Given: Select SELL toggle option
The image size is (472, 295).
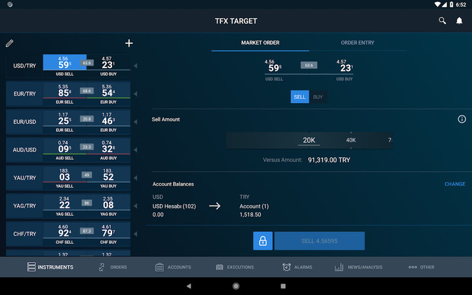Looking at the screenshot, I should [x=300, y=97].
